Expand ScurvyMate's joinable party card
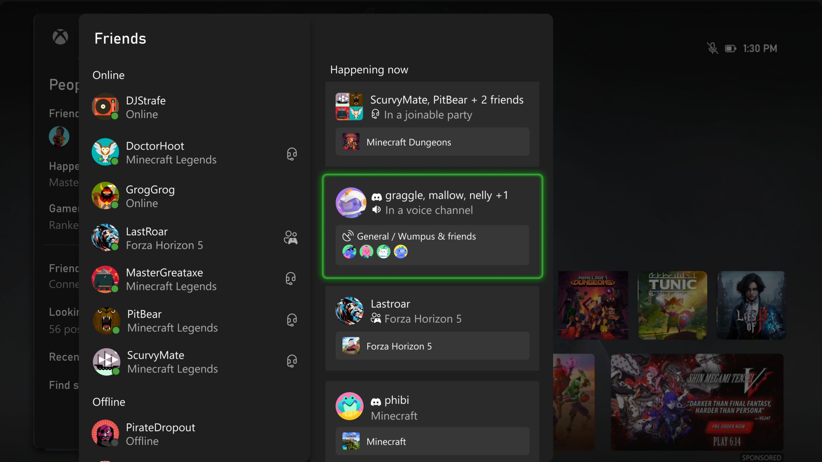Screen dimensions: 822x462 (x=432, y=107)
